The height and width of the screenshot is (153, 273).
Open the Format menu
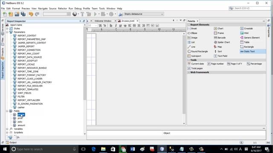(16, 8)
